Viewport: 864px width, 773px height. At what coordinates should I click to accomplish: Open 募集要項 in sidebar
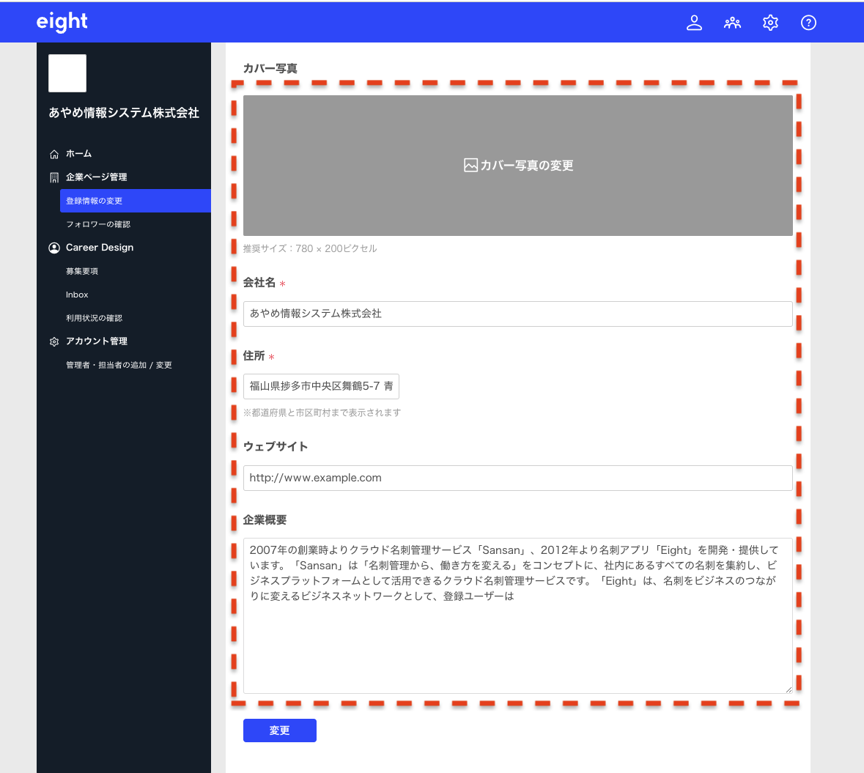point(82,271)
